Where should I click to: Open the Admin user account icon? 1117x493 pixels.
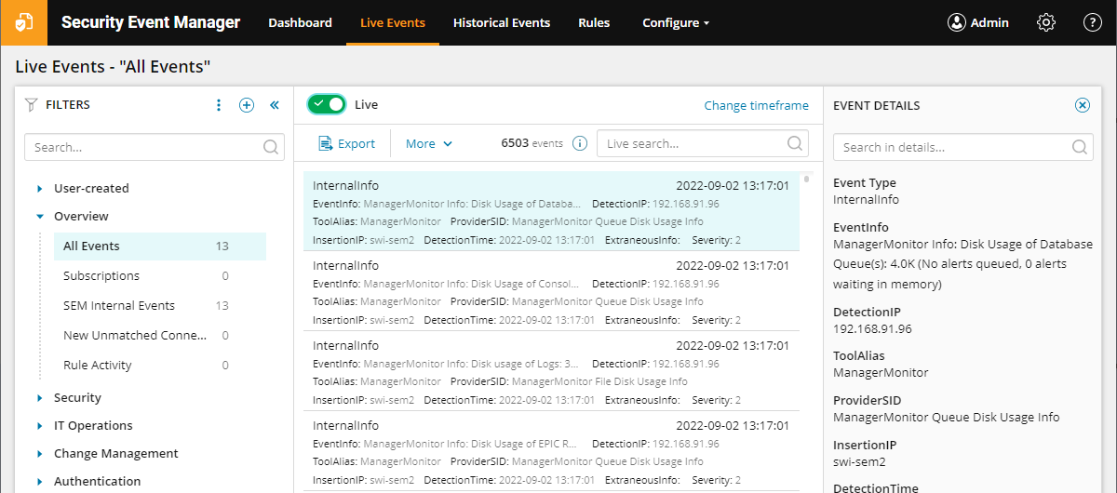[x=956, y=22]
